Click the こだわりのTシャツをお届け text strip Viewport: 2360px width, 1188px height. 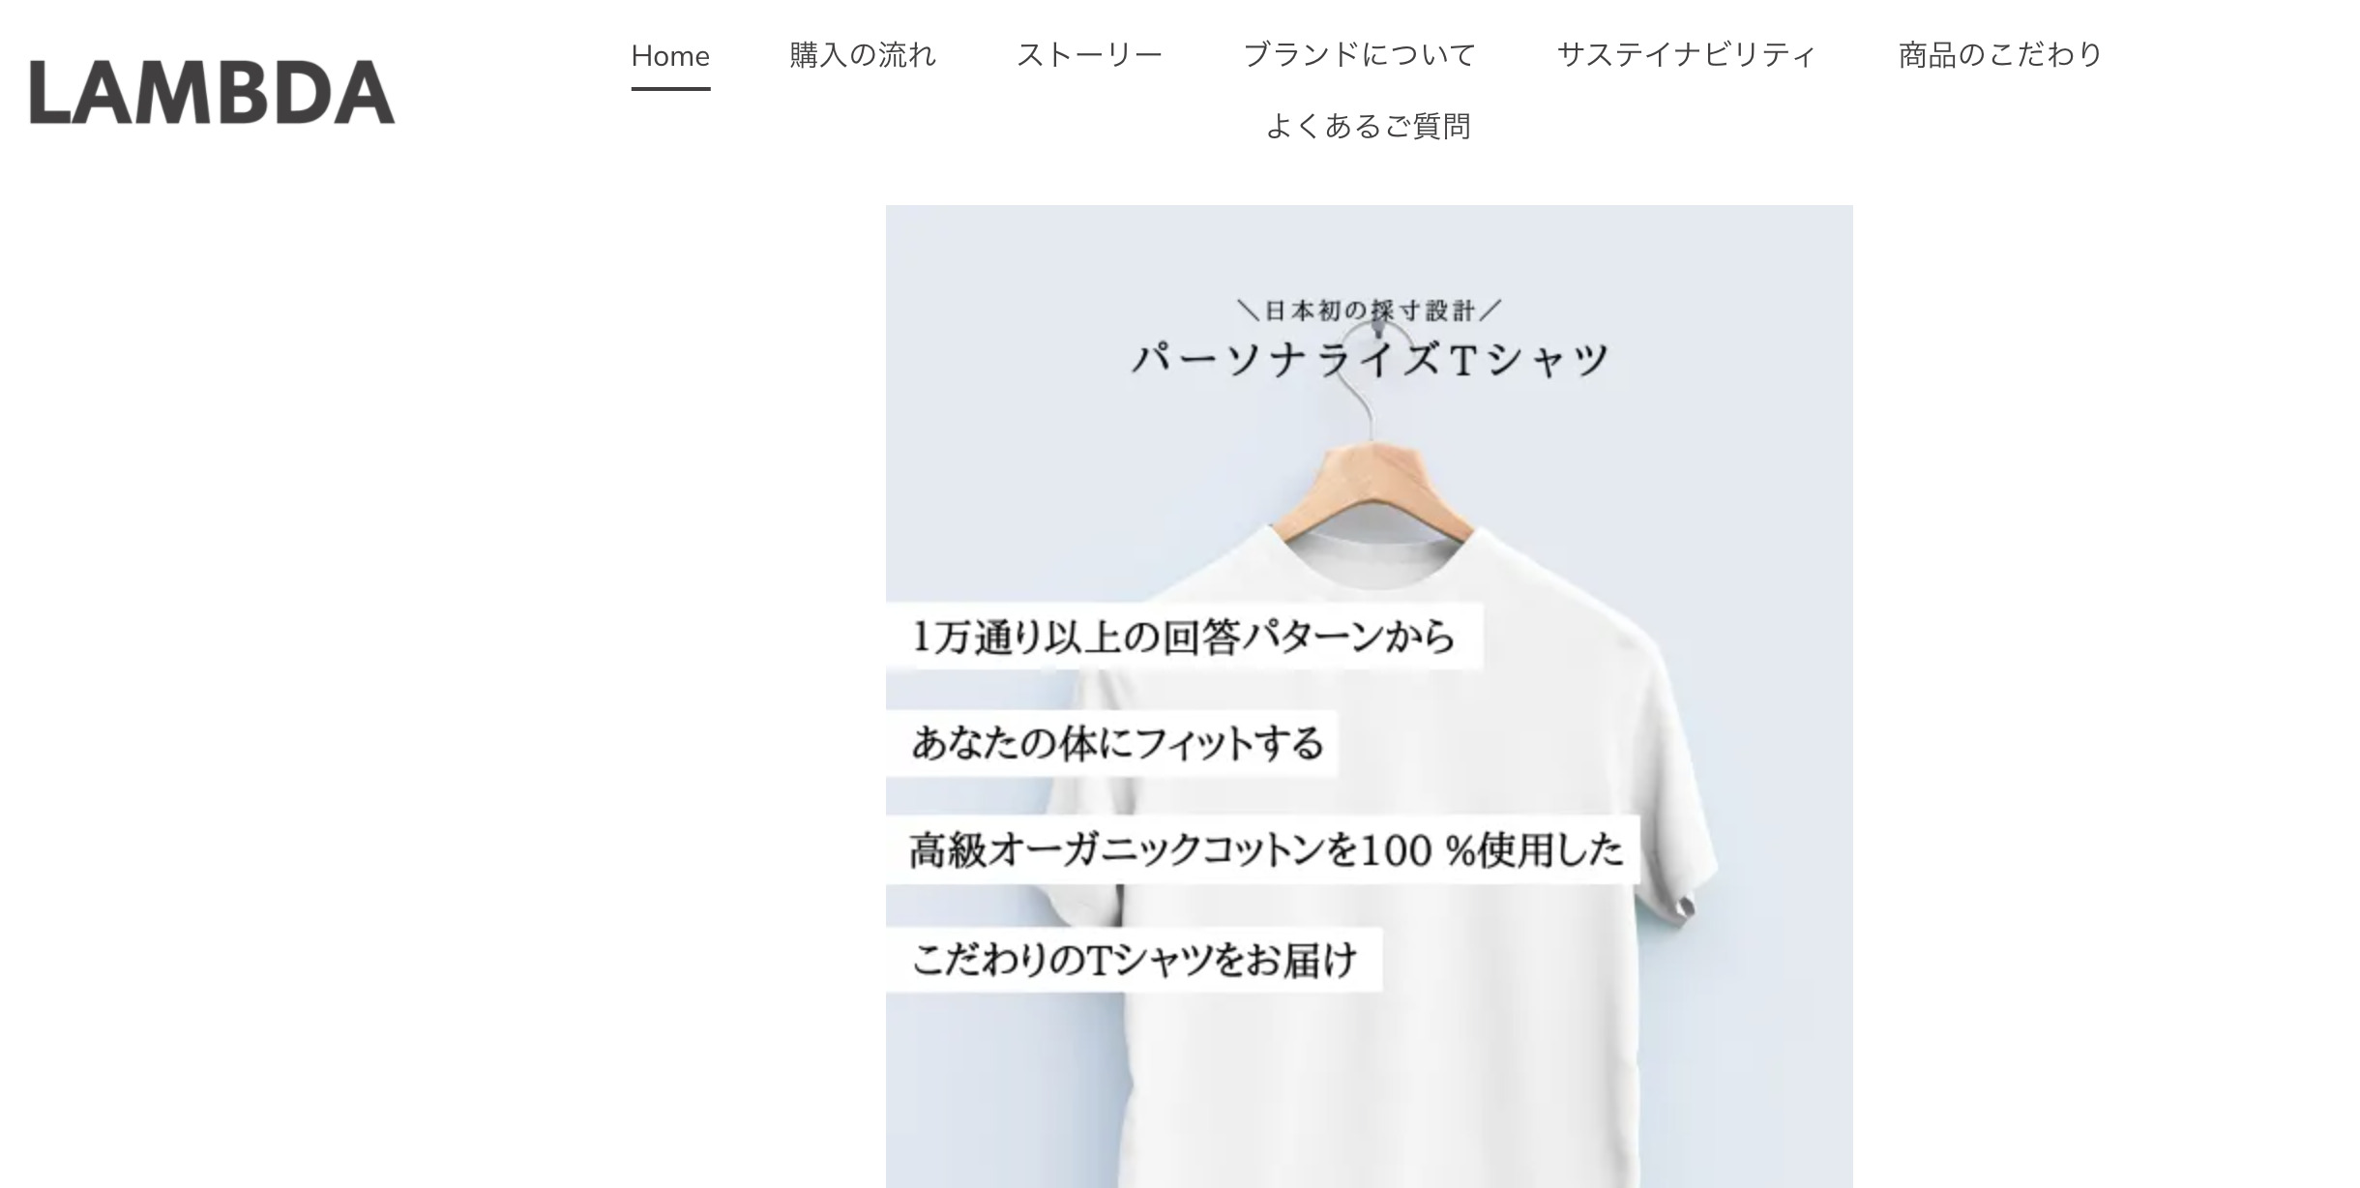1134,960
